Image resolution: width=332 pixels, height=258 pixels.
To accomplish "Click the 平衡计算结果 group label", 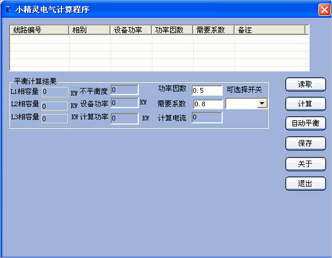I will 35,81.
